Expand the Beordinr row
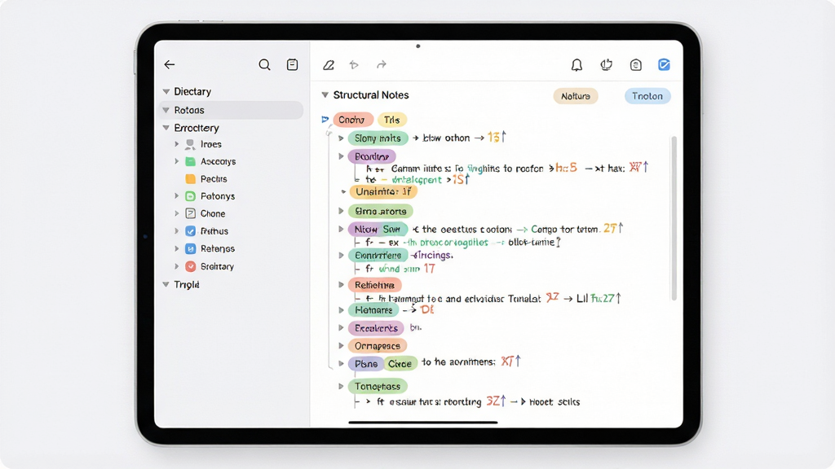This screenshot has width=835, height=469. tap(342, 156)
